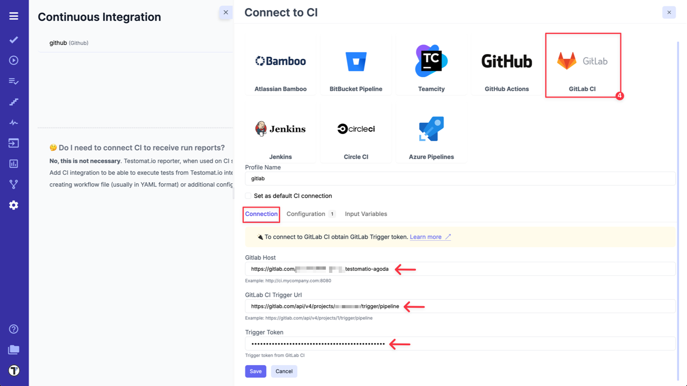
Task: Select the Tests checkmark icon in sidebar
Action: 14,39
